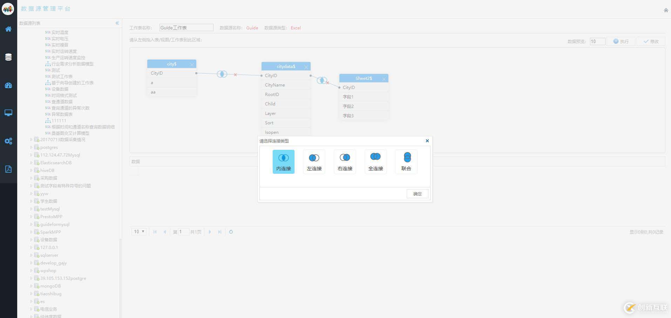Go to next page of results
The width and height of the screenshot is (671, 318).
(210, 232)
